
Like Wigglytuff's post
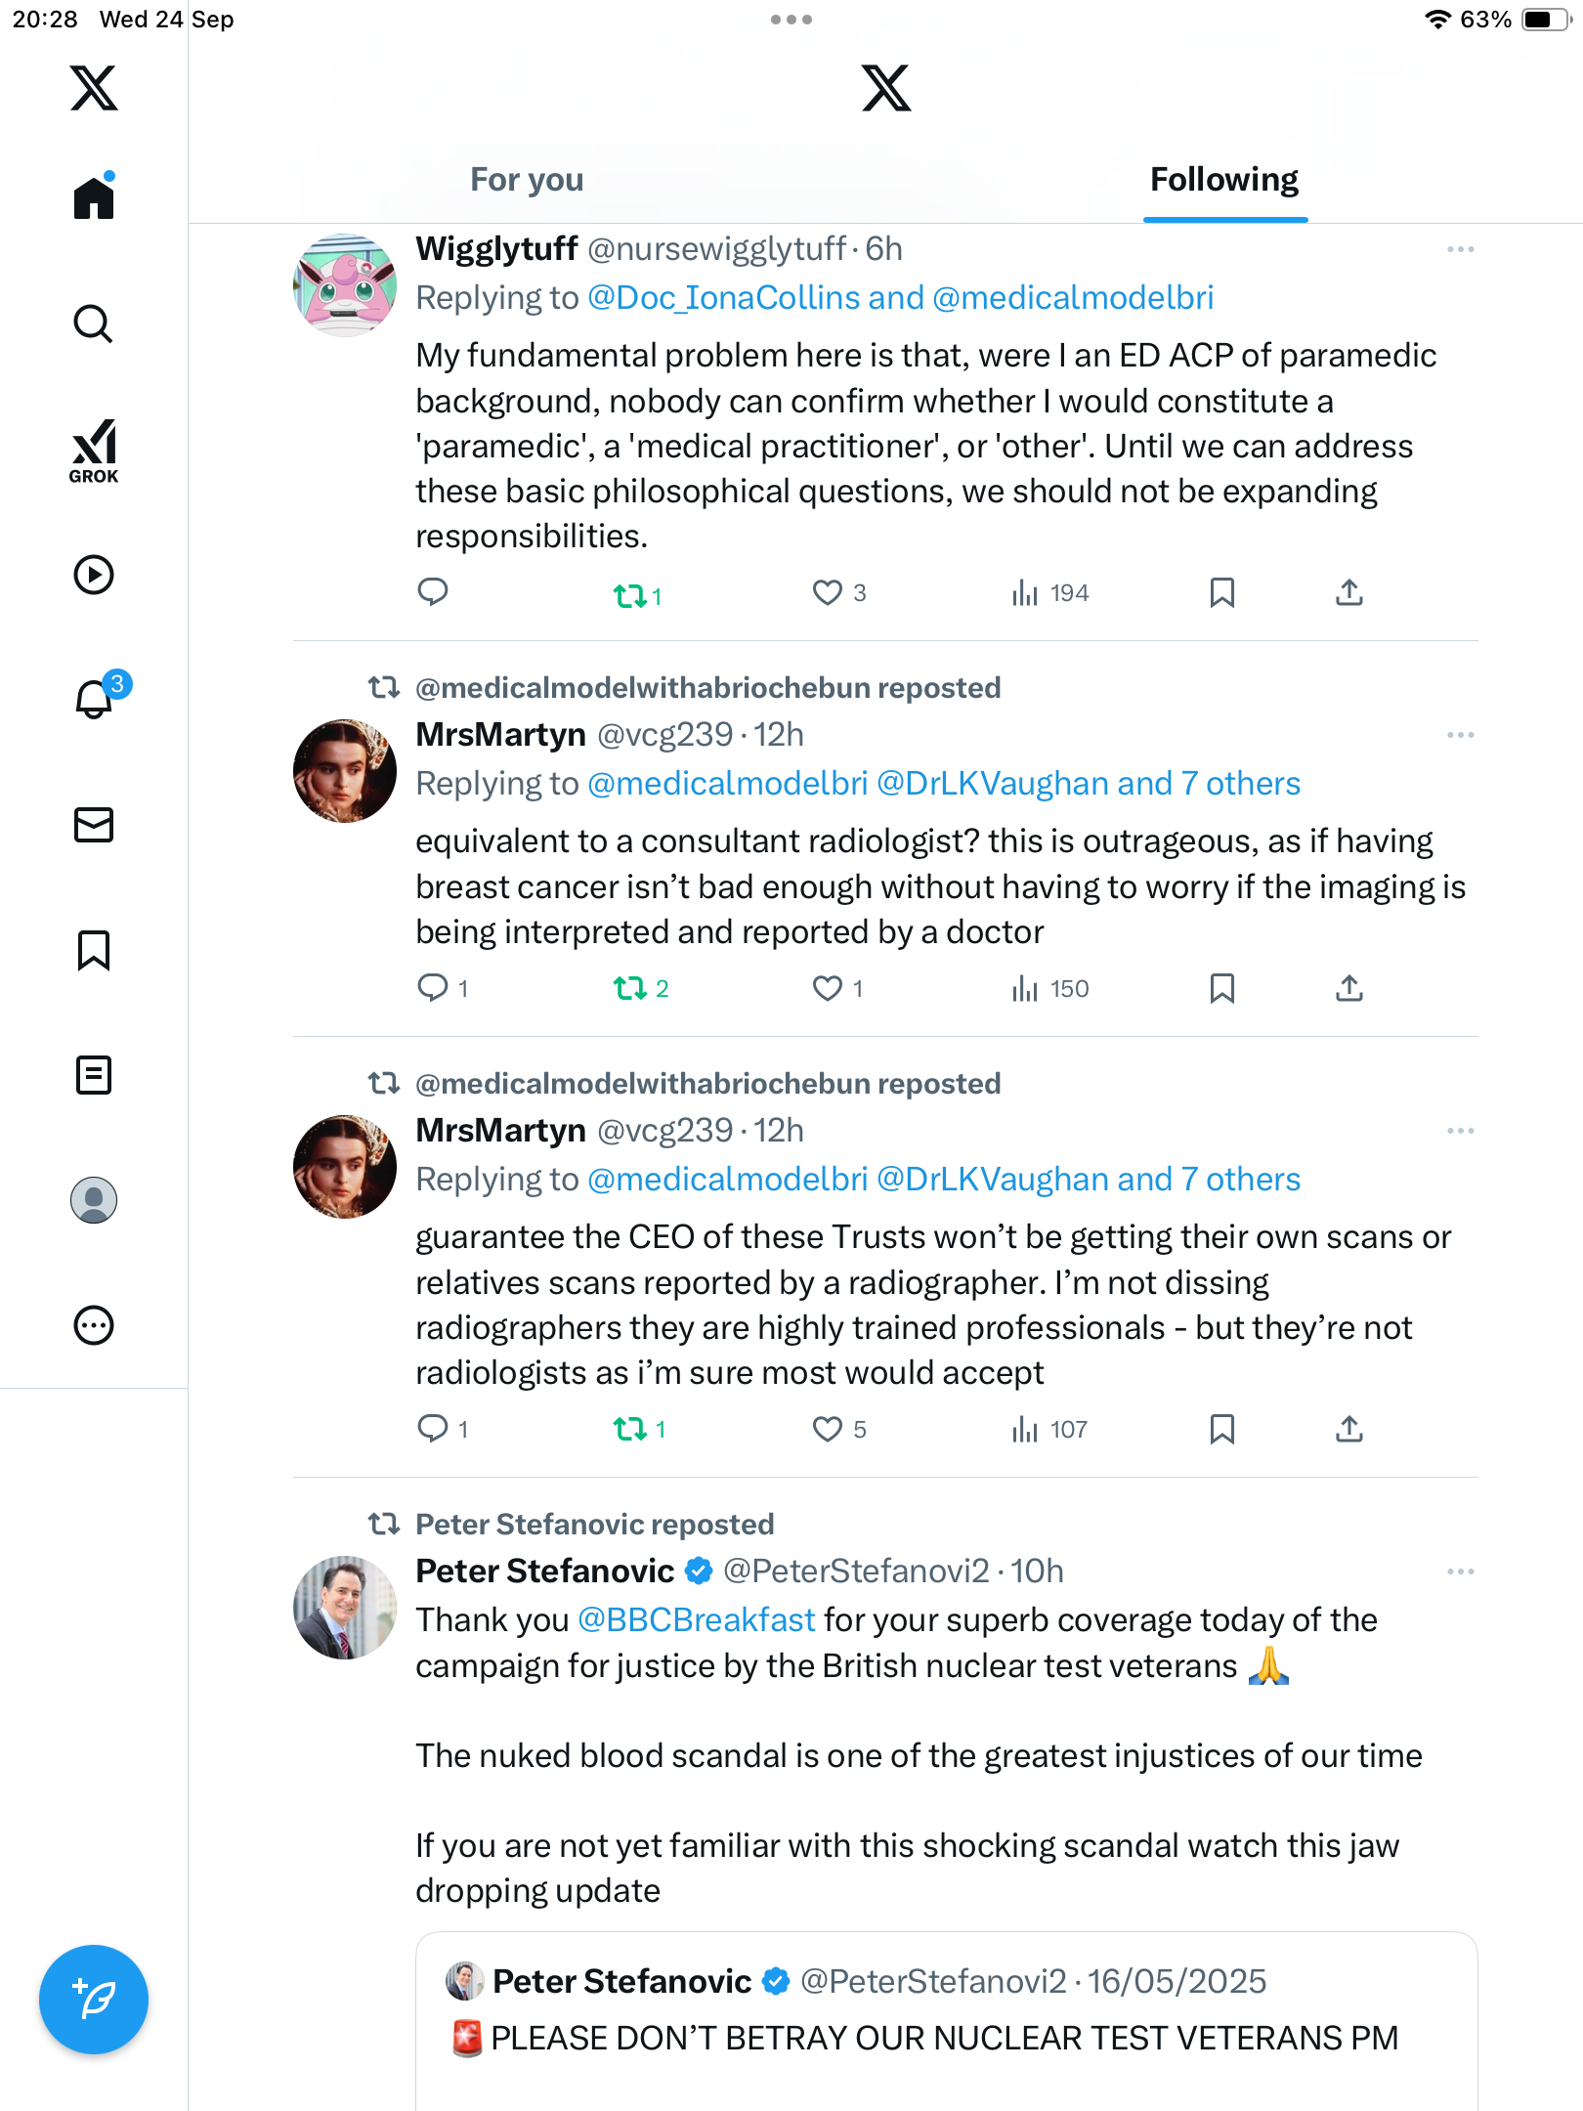[x=828, y=593]
